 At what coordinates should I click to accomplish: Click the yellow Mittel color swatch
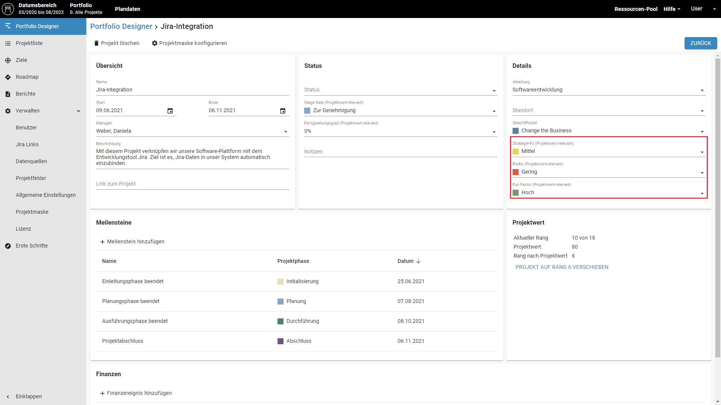(516, 151)
